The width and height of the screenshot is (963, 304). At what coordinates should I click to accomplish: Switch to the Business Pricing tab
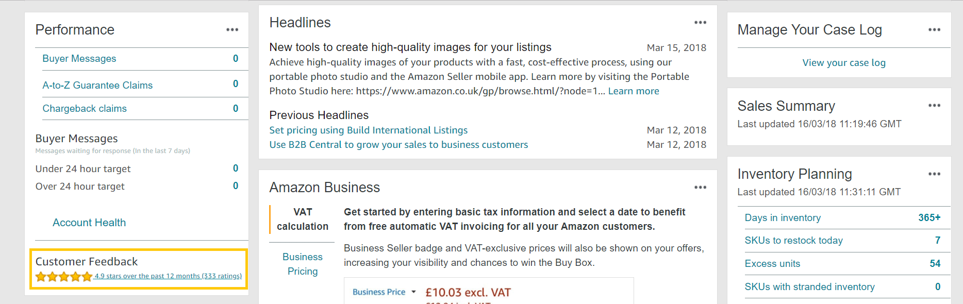point(303,264)
